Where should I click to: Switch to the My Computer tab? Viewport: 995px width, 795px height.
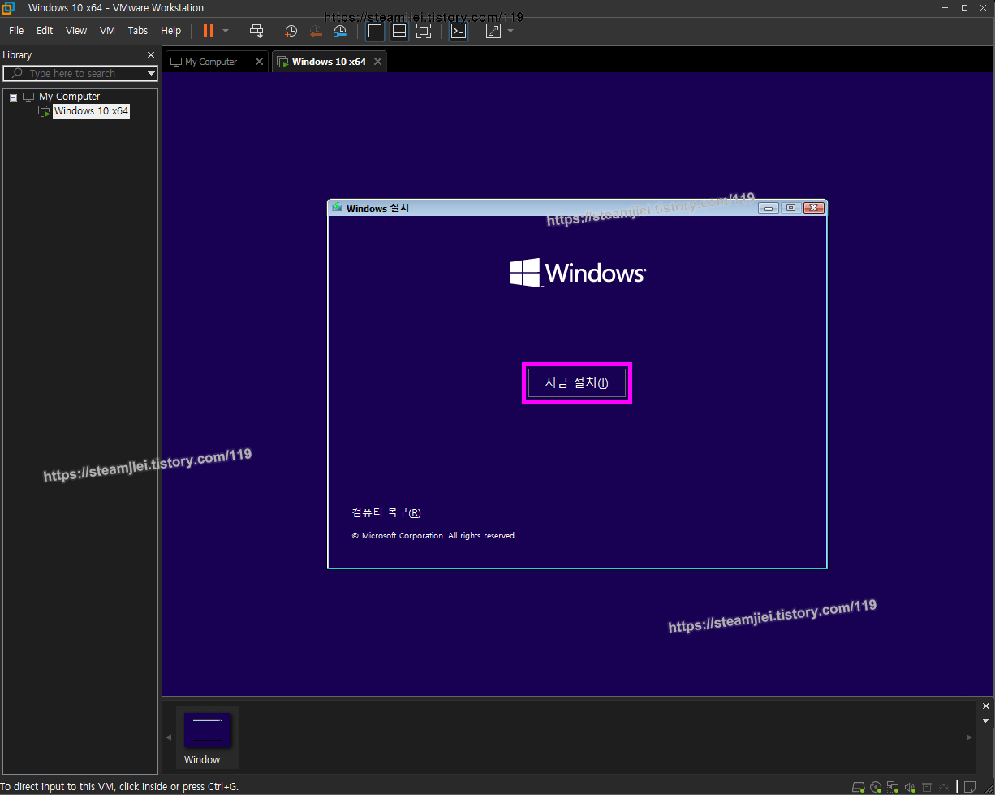tap(211, 62)
